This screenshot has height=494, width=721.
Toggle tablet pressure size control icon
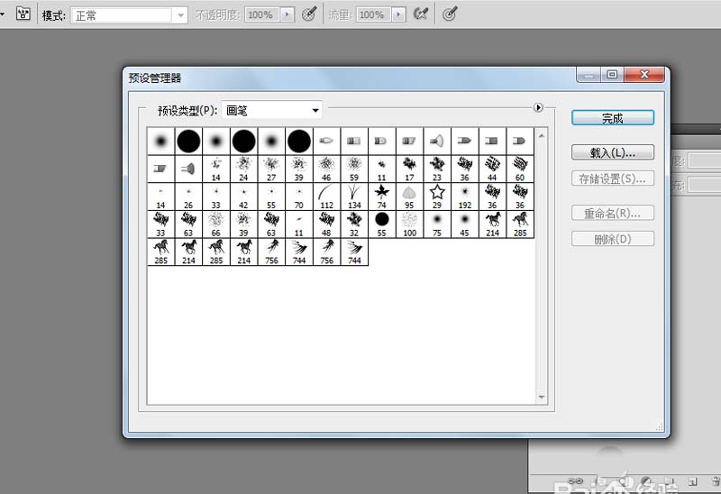click(451, 14)
